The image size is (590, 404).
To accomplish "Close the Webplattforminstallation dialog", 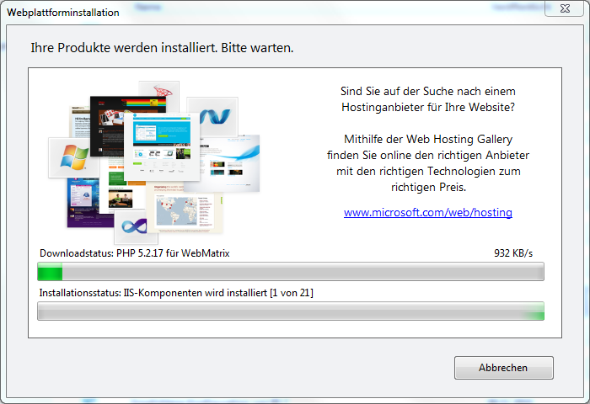I will [565, 8].
